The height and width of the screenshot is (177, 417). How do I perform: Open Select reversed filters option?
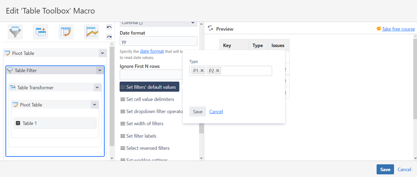tap(145, 148)
